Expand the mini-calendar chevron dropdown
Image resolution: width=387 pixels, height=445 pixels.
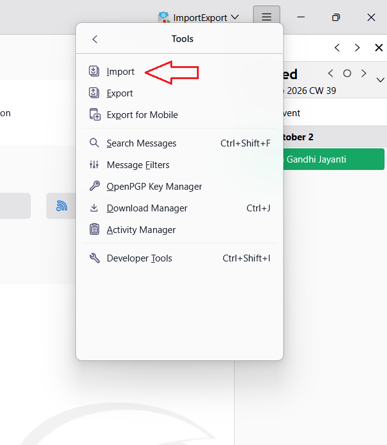(380, 80)
